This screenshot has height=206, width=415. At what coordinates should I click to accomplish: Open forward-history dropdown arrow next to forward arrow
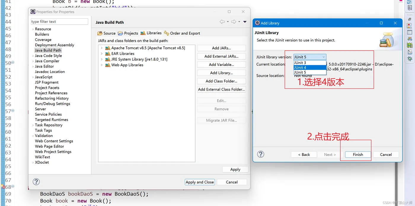point(239,22)
